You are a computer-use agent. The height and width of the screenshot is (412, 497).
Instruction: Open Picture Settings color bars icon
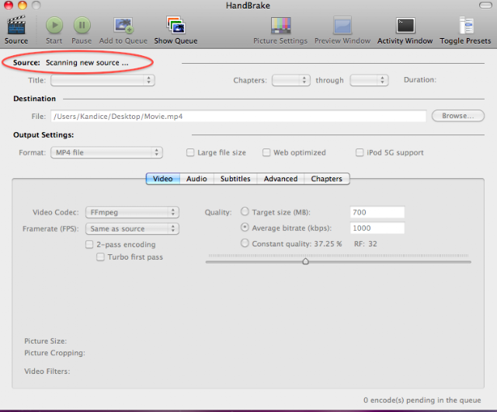[280, 26]
